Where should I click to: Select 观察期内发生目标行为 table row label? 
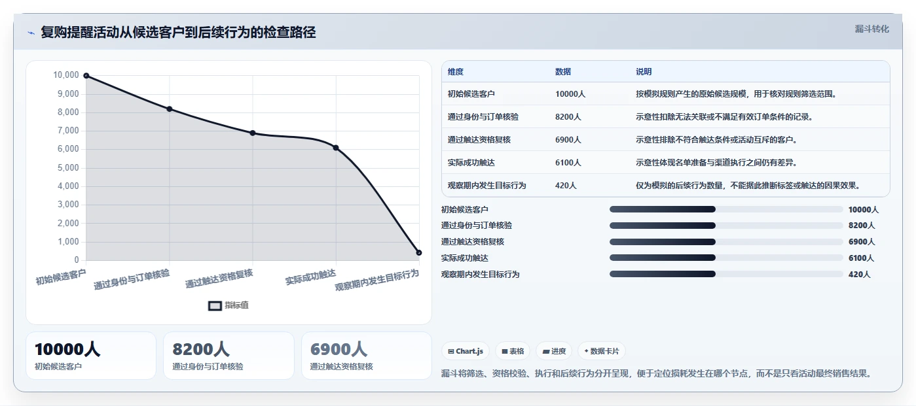point(487,186)
